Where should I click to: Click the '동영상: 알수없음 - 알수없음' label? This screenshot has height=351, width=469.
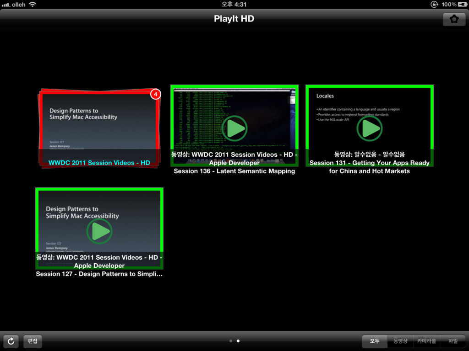370,154
